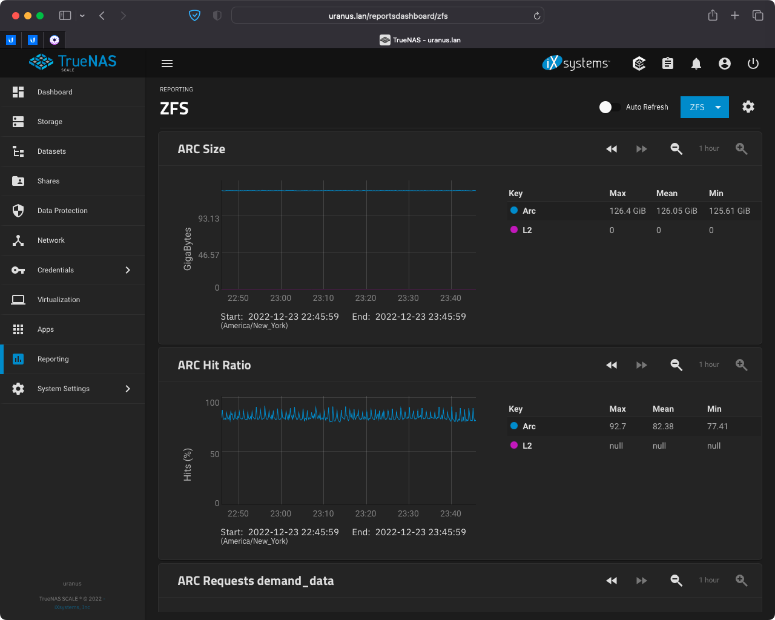Click the Arc blue legend dot in ARC Size
Image resolution: width=775 pixels, height=620 pixels.
pyautogui.click(x=514, y=210)
